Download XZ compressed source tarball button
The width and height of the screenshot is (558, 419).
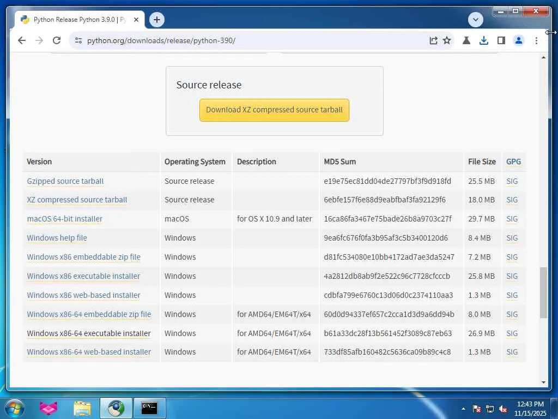(x=274, y=110)
